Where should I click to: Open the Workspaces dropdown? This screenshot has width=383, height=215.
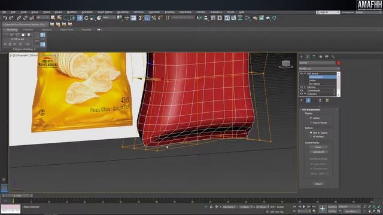369,12
